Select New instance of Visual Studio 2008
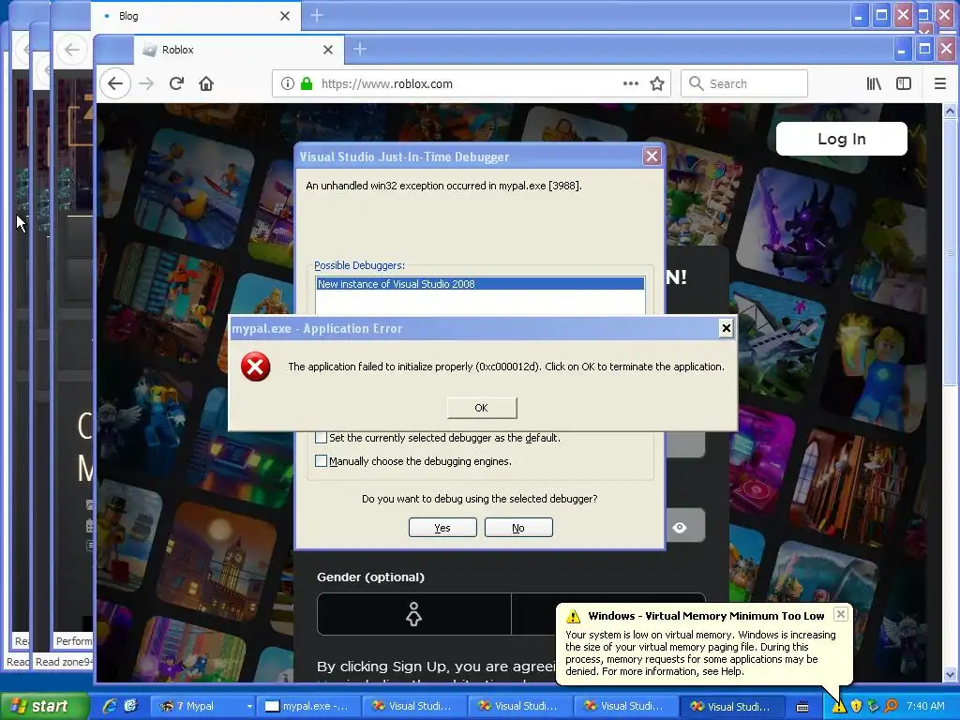Image resolution: width=960 pixels, height=720 pixels. click(x=480, y=284)
